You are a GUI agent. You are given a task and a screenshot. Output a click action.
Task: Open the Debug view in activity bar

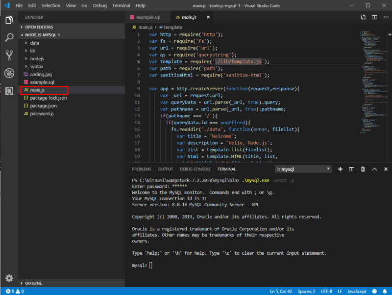(x=9, y=73)
